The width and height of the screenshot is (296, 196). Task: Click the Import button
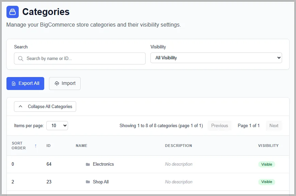pos(65,84)
